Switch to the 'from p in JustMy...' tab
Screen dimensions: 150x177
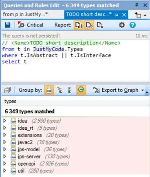coord(25,14)
